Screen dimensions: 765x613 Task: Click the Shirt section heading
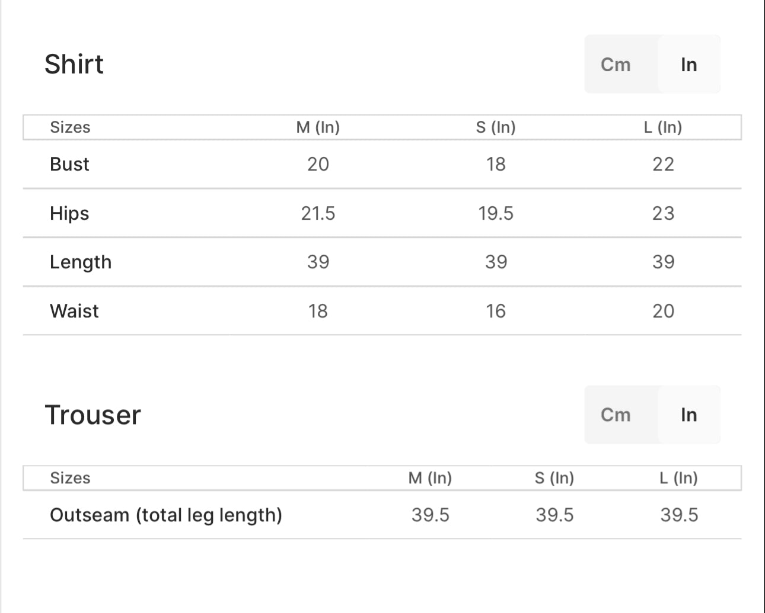(x=74, y=64)
